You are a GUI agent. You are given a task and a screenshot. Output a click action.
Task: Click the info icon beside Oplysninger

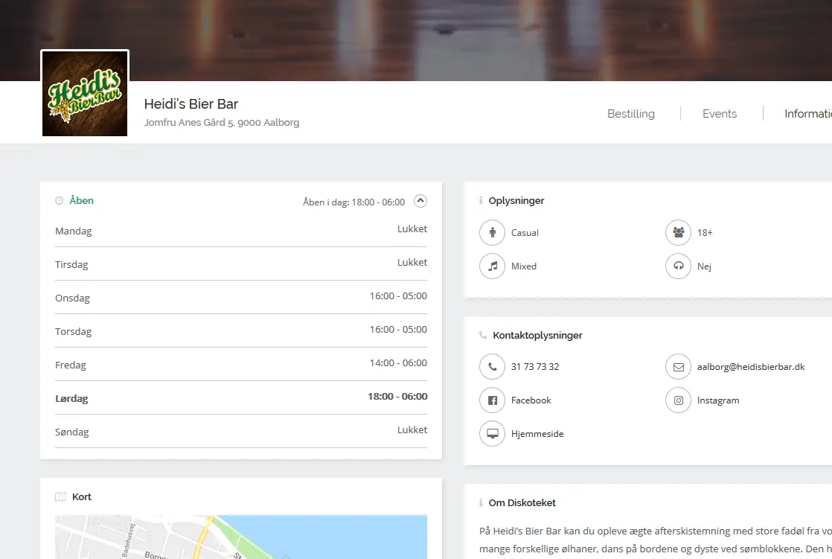(481, 201)
